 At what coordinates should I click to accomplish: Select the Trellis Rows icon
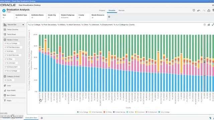click(x=5, y=34)
